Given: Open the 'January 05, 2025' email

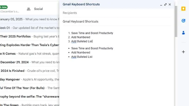Looking at the screenshot, I should [30, 19].
